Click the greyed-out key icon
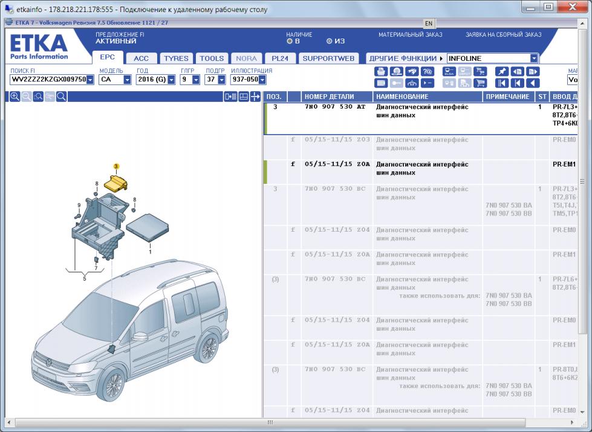The width and height of the screenshot is (592, 432). [397, 83]
